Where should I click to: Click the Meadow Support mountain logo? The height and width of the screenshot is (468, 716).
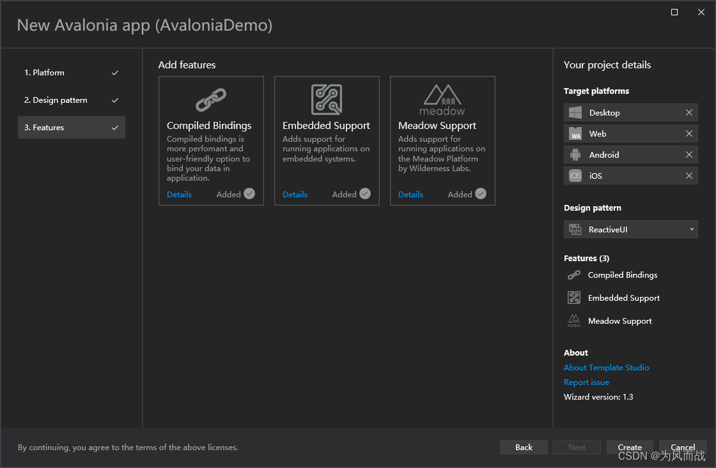coord(442,96)
